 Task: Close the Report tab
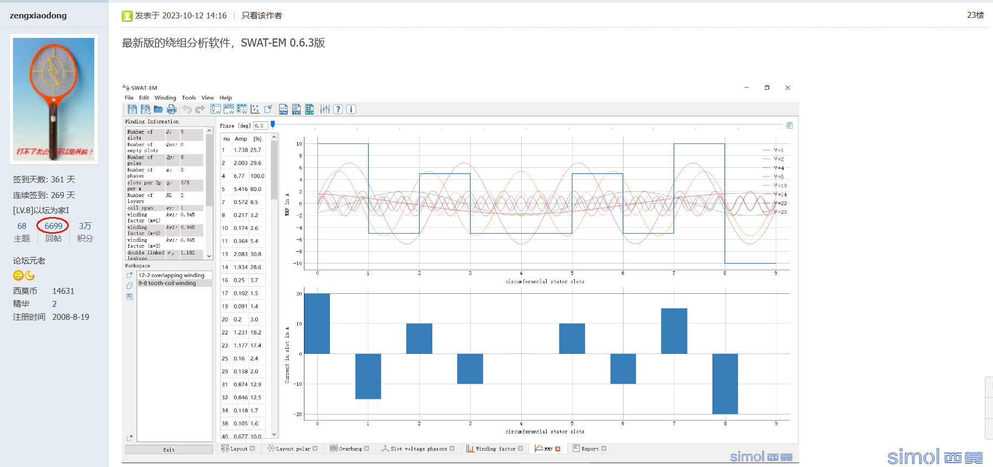coord(604,449)
